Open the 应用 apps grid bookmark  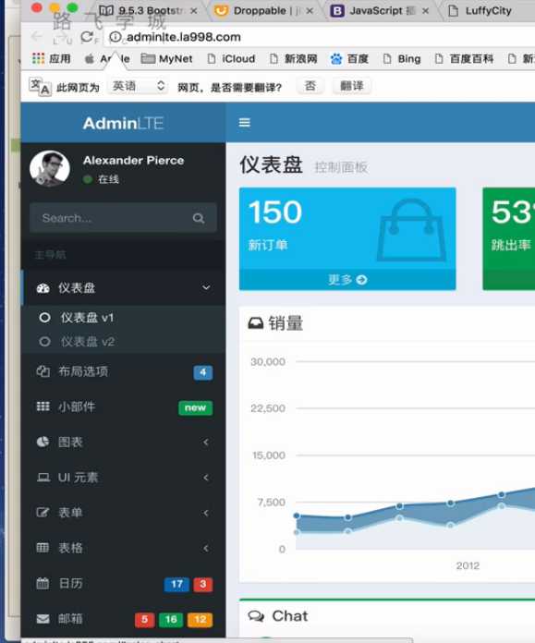point(52,58)
